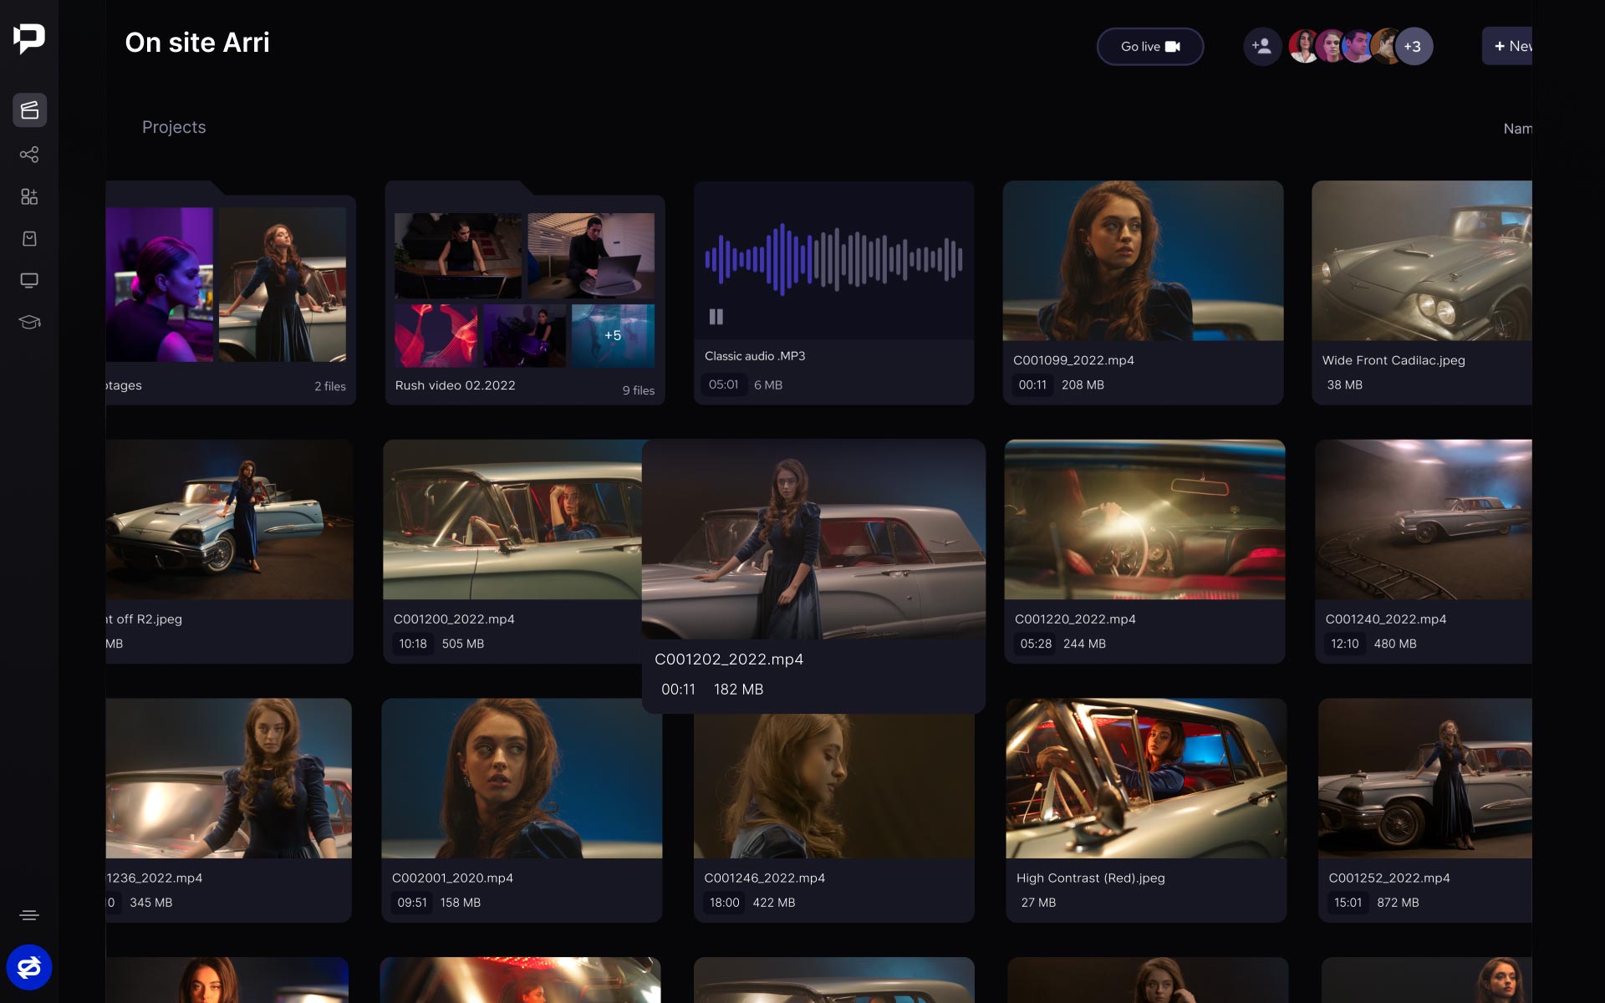Click the 208 MB size label
This screenshot has height=1003, width=1605.
pos(1083,384)
